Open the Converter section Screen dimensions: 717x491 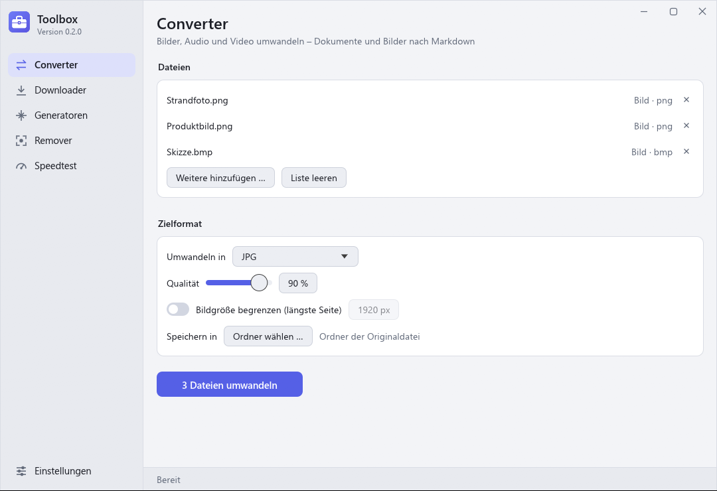tap(72, 65)
